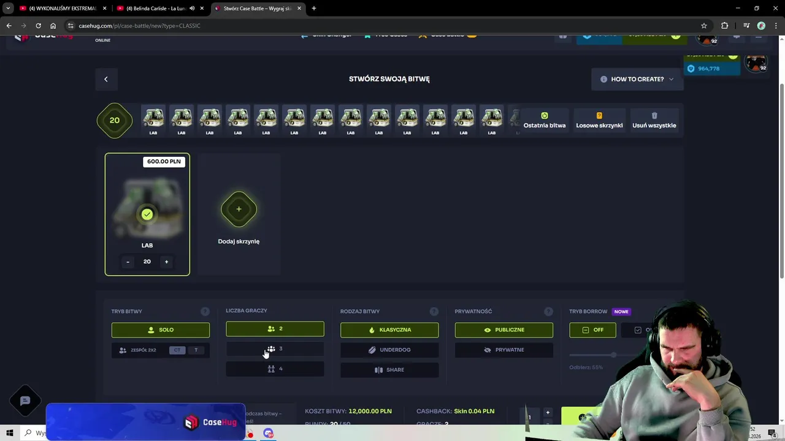Switch to the Stwórz Case Battle tab
This screenshot has height=441, width=785.
[x=258, y=9]
